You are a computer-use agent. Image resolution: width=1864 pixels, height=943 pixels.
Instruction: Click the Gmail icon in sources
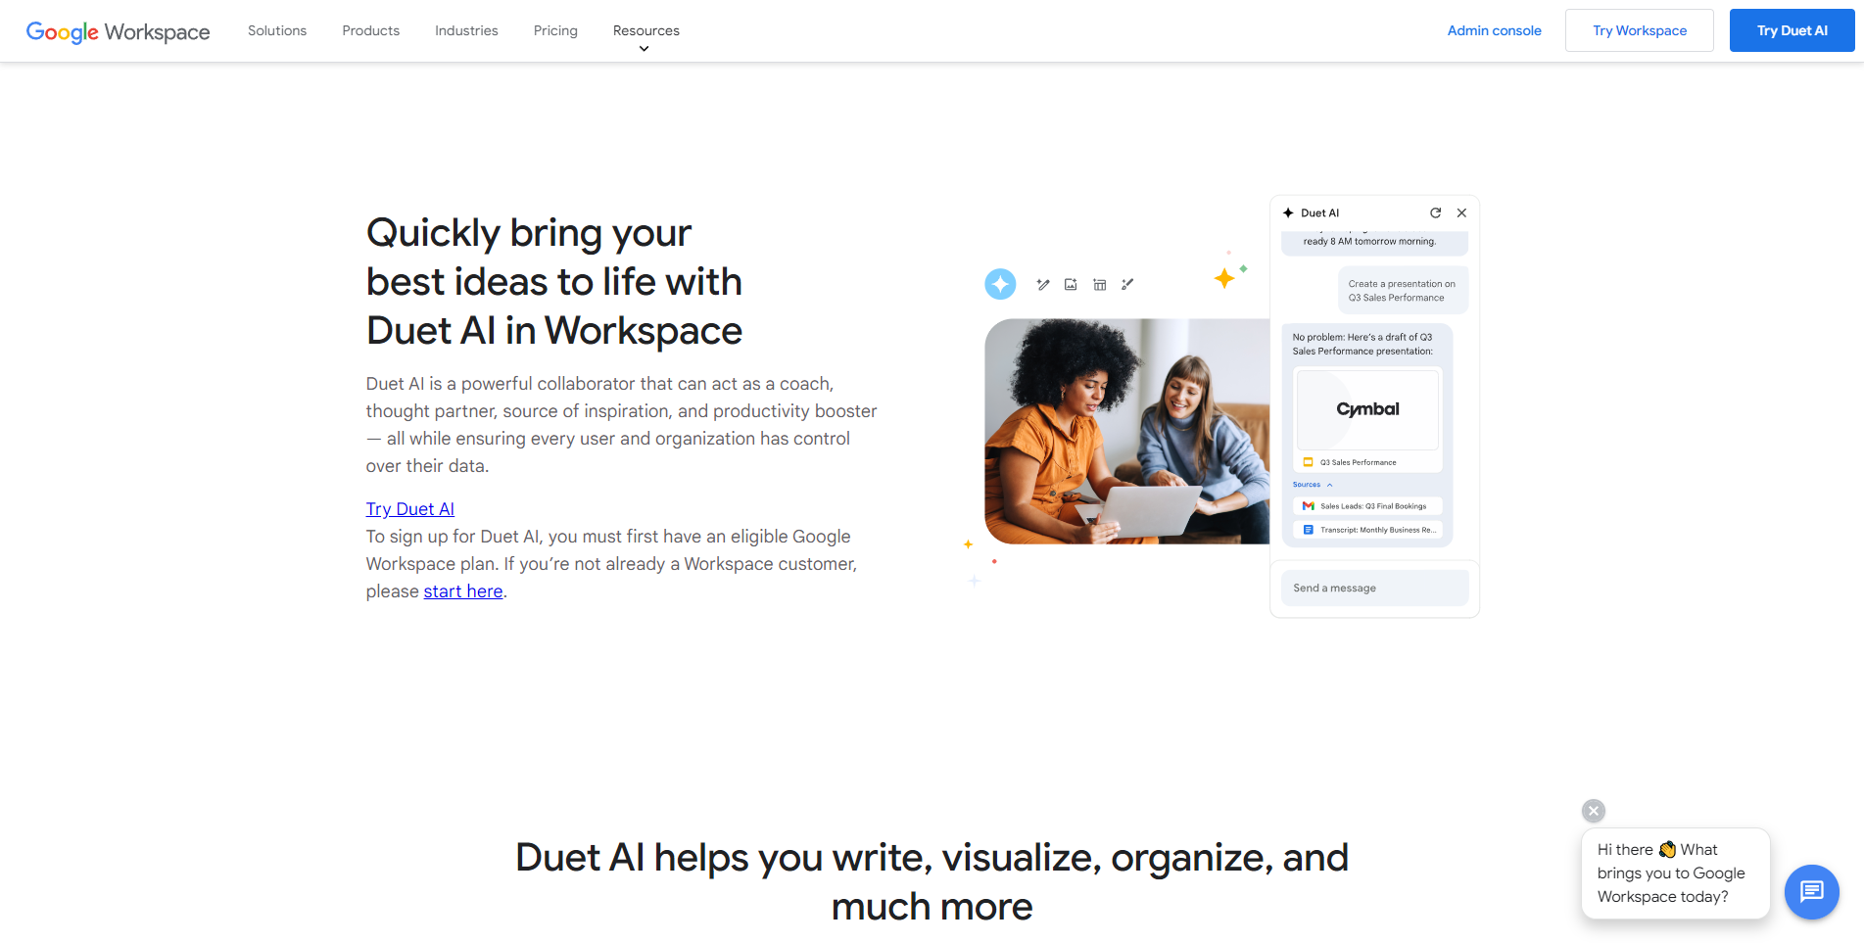pyautogui.click(x=1308, y=506)
